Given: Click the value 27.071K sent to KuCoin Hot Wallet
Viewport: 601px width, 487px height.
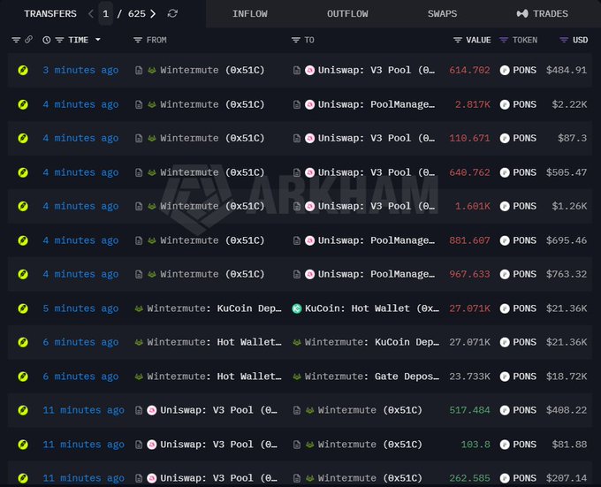Looking at the screenshot, I should (x=469, y=308).
